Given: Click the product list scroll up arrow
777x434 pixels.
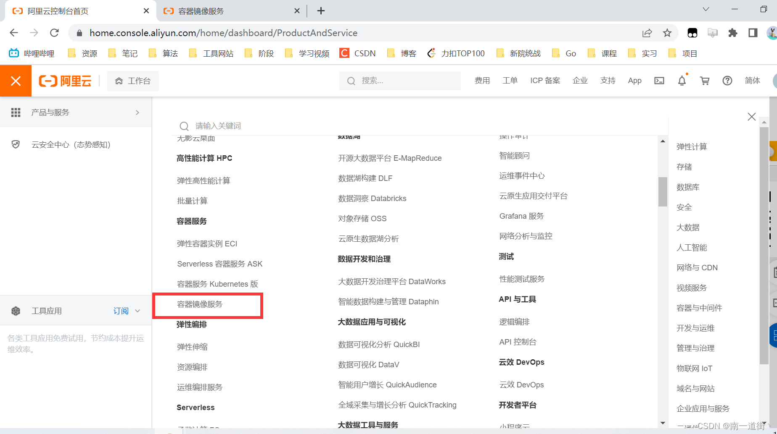Looking at the screenshot, I should click(663, 141).
